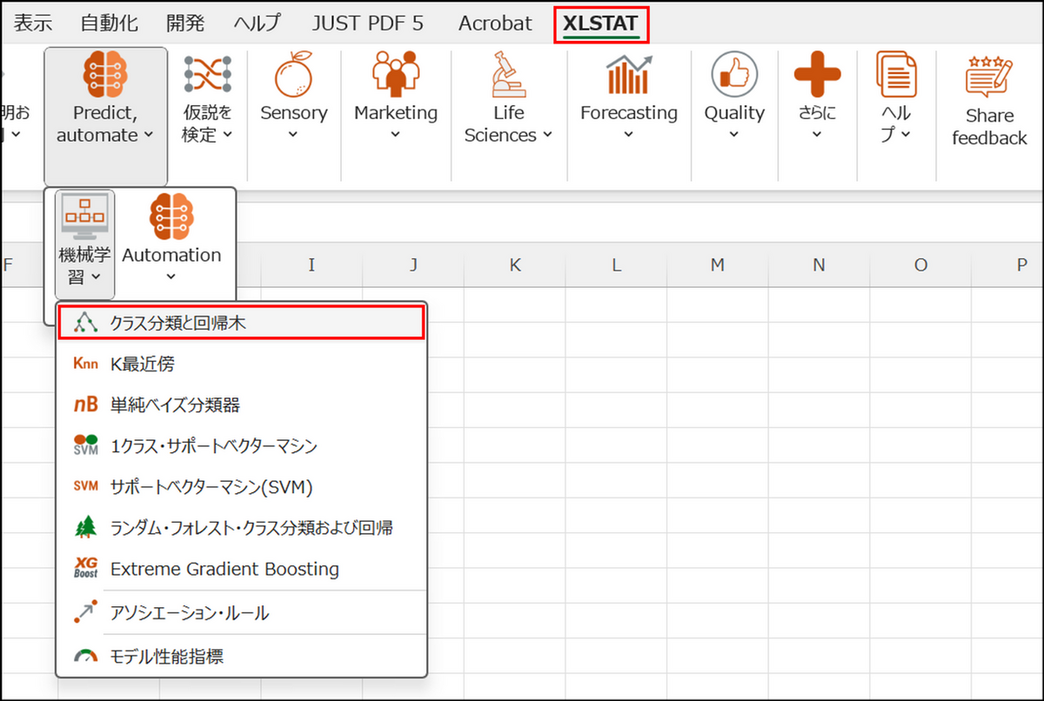Click the Quality thumbs-up icon
Viewport: 1044px width, 701px height.
734,75
